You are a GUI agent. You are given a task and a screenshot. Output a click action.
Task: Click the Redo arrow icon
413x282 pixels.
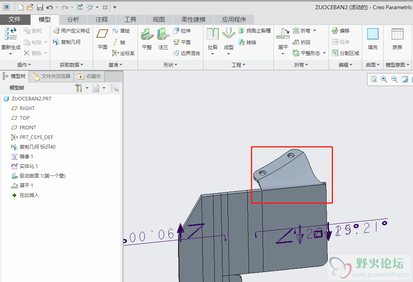click(65, 7)
